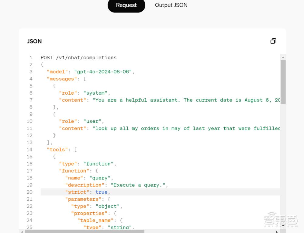Image resolution: width=304 pixels, height=233 pixels.
Task: Click the "query" name value
Action: (x=100, y=178)
